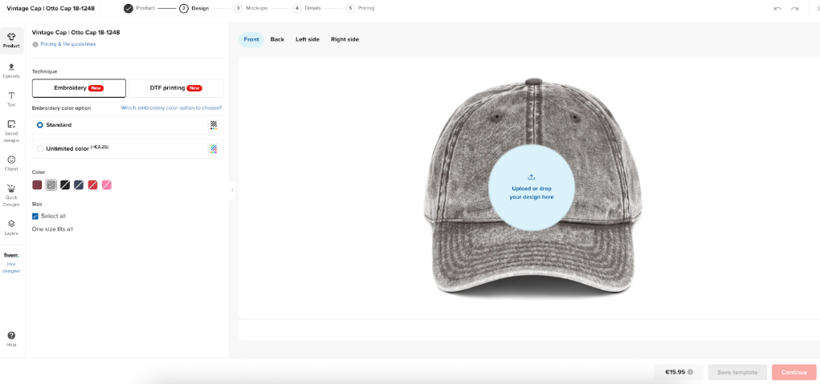Choose the DTF printing technique
This screenshot has width=820, height=384.
click(x=175, y=87)
